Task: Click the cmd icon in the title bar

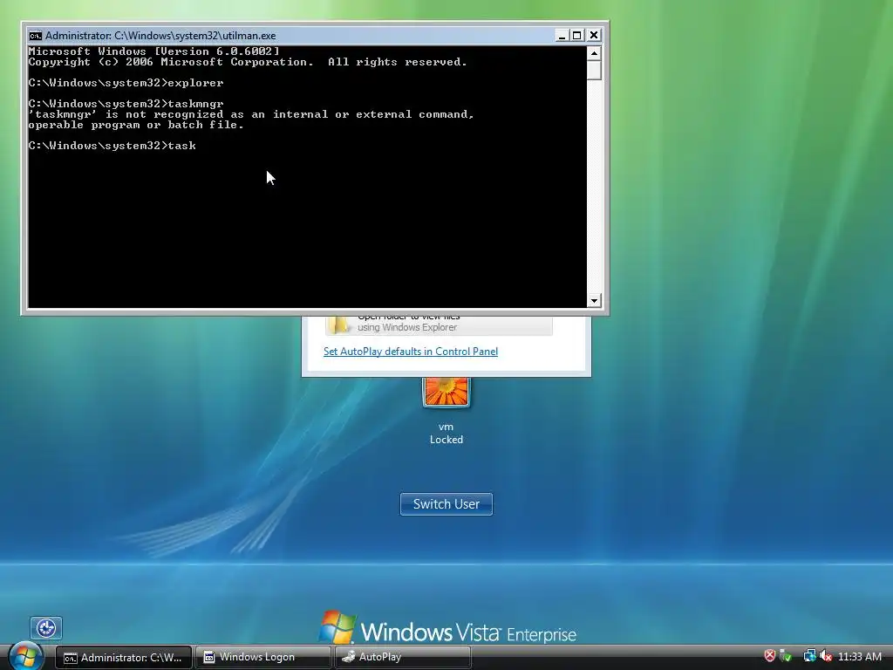Action: (35, 35)
